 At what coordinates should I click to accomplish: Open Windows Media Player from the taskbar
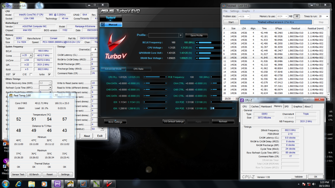click(44, 184)
